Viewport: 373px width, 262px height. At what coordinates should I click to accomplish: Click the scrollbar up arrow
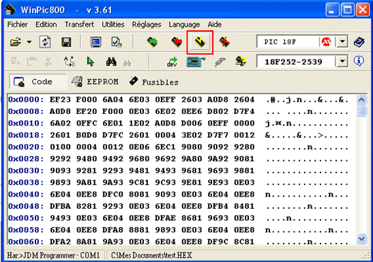(361, 100)
